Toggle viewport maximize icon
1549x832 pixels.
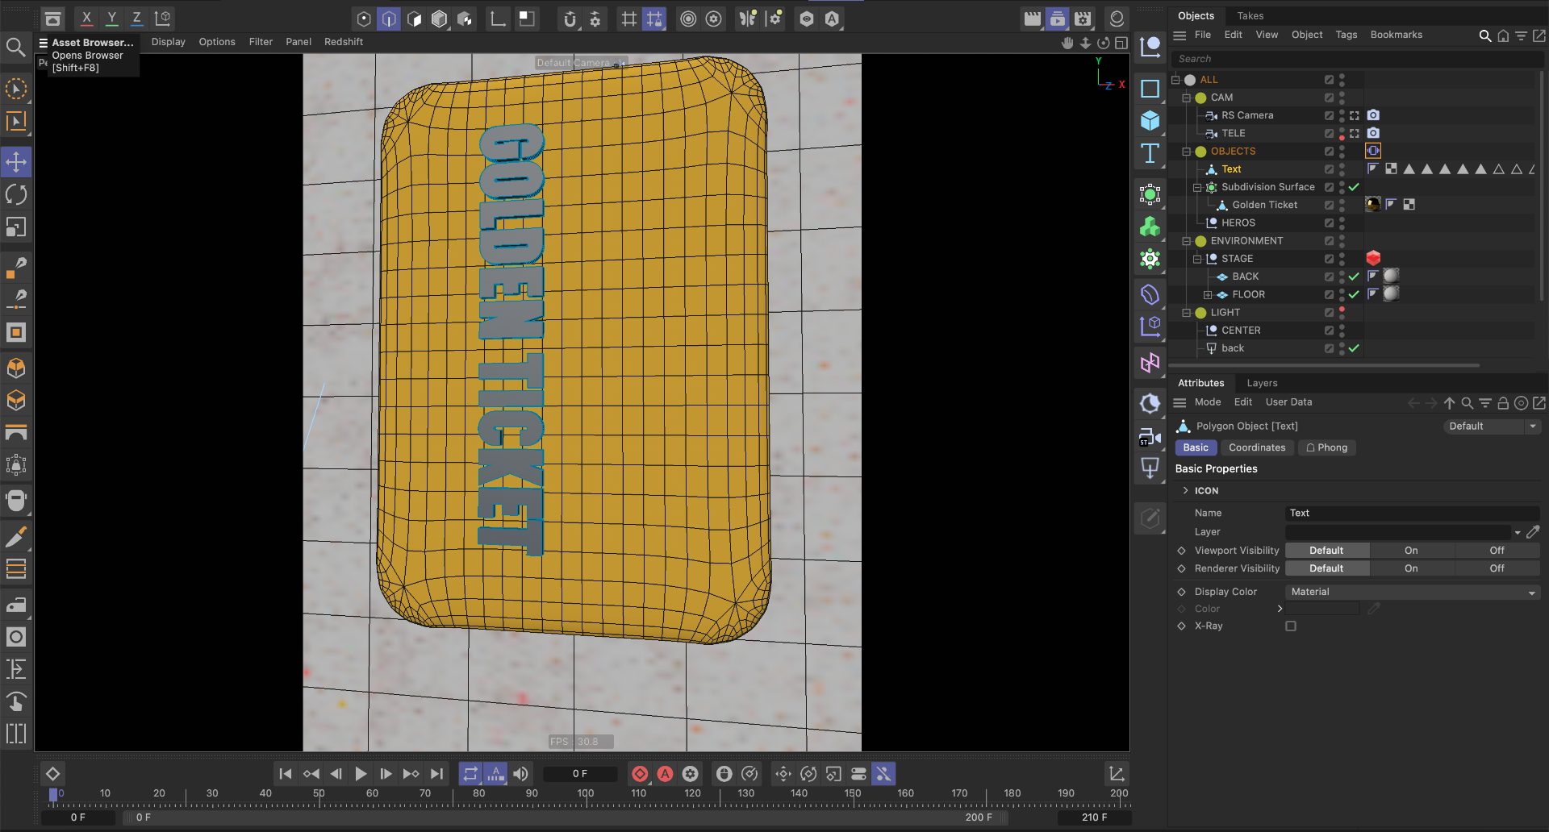[x=1121, y=43]
